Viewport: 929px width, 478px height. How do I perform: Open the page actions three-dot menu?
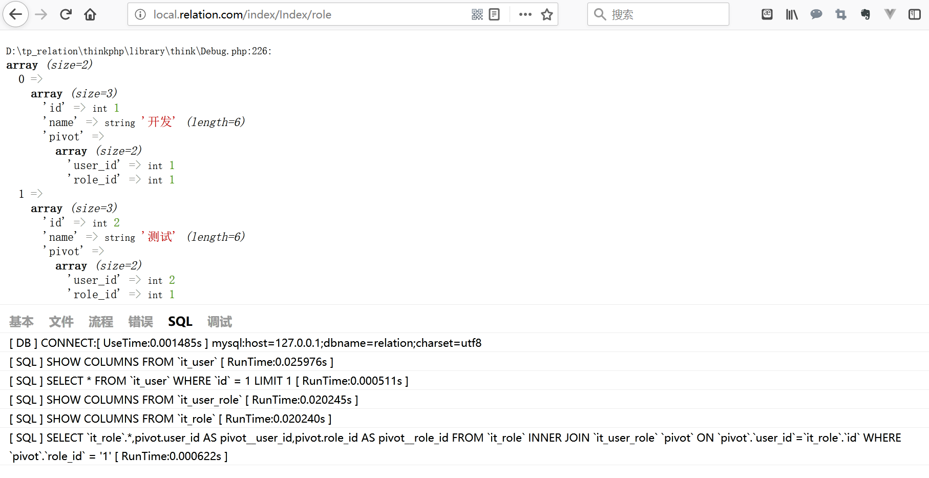(525, 14)
